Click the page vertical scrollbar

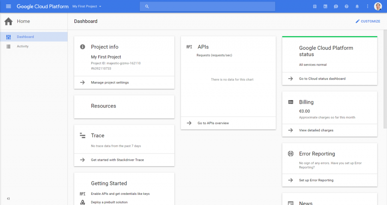tap(385, 79)
